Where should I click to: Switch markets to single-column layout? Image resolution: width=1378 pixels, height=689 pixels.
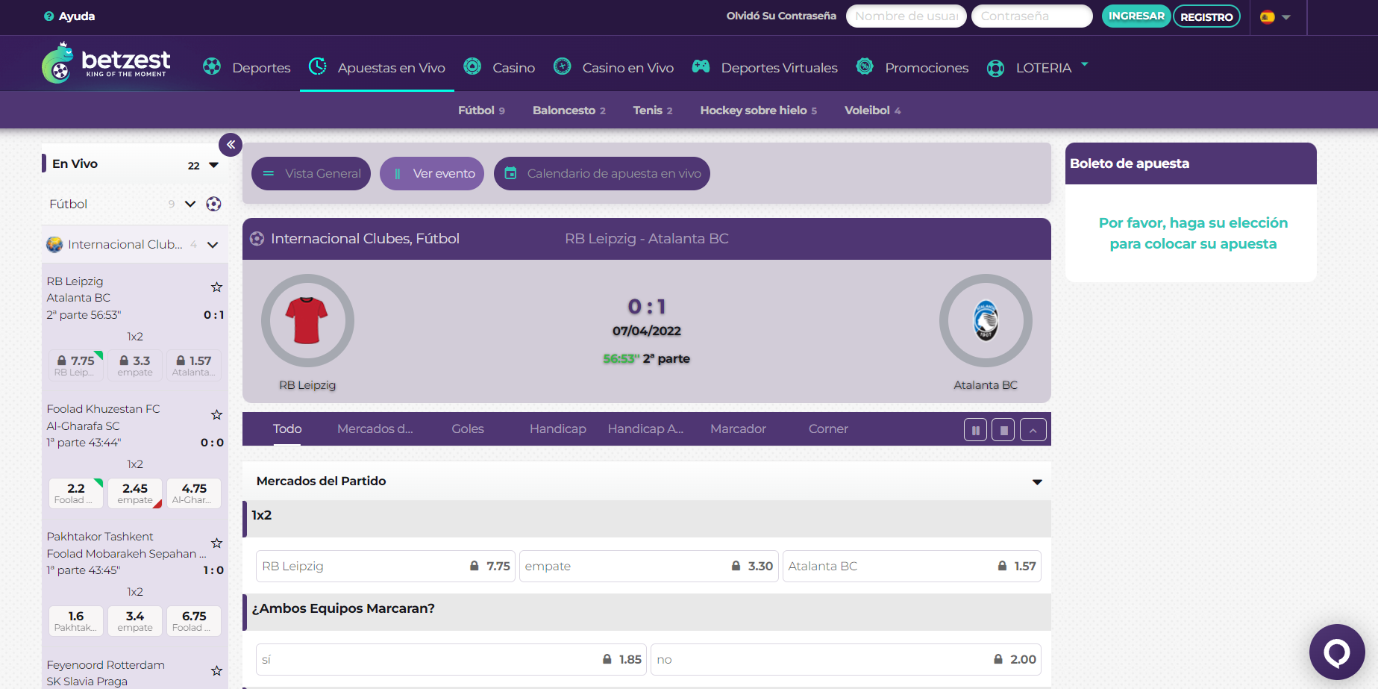[1003, 430]
